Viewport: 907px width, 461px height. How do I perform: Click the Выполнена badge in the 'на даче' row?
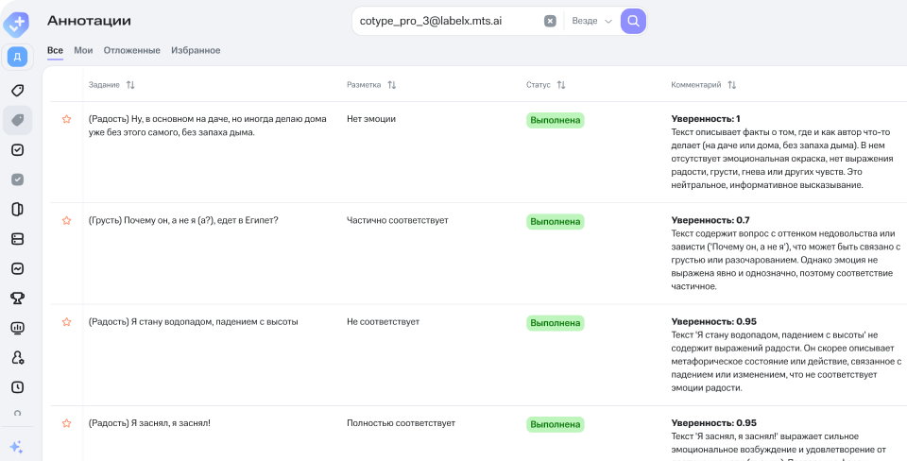coord(556,120)
